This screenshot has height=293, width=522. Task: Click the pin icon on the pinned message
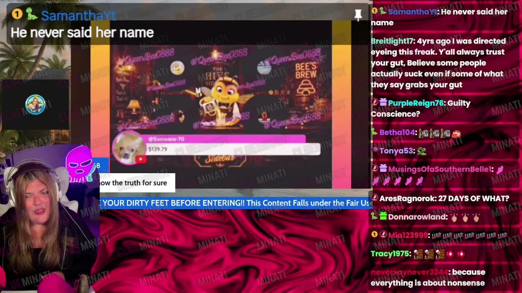pyautogui.click(x=358, y=15)
